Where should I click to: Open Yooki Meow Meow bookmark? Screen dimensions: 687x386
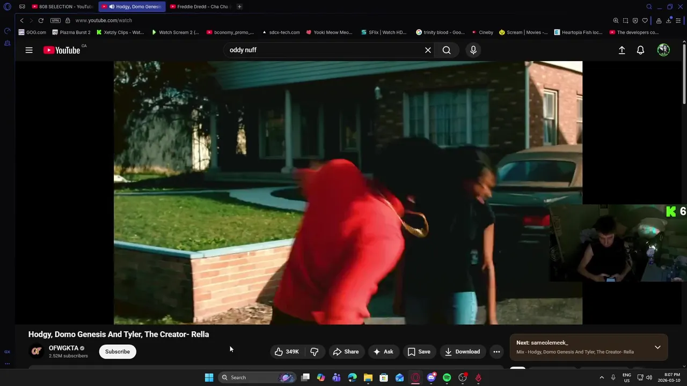(x=330, y=32)
